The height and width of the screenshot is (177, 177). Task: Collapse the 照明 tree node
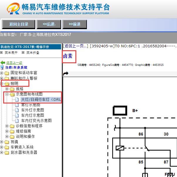tap(1, 84)
